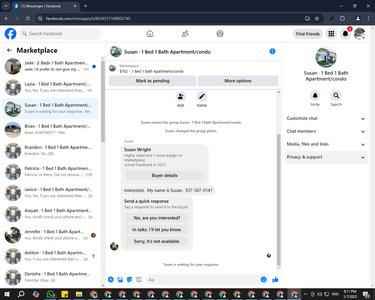The image size is (375, 300).
Task: Open Layla 1 Bed 1 Bath conversation
Action: (x=50, y=88)
